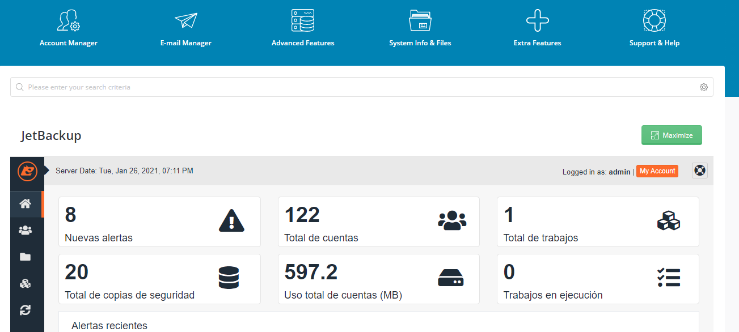Open Advanced Features server icon

point(303,20)
